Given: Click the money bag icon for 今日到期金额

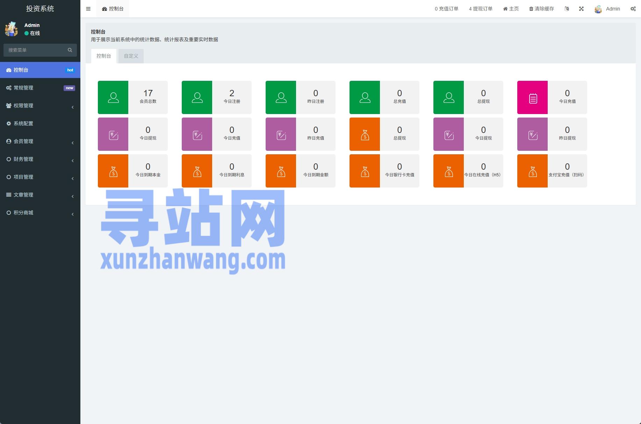Looking at the screenshot, I should [x=281, y=171].
